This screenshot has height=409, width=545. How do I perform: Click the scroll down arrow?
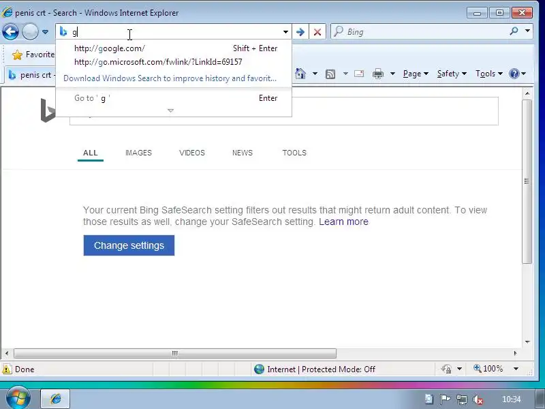point(527,342)
